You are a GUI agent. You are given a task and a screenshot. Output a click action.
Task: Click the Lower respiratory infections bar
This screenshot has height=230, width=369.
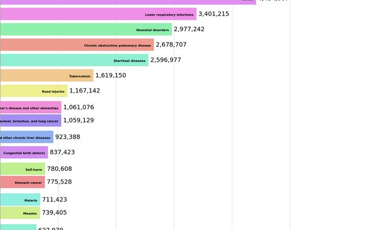[98, 14]
